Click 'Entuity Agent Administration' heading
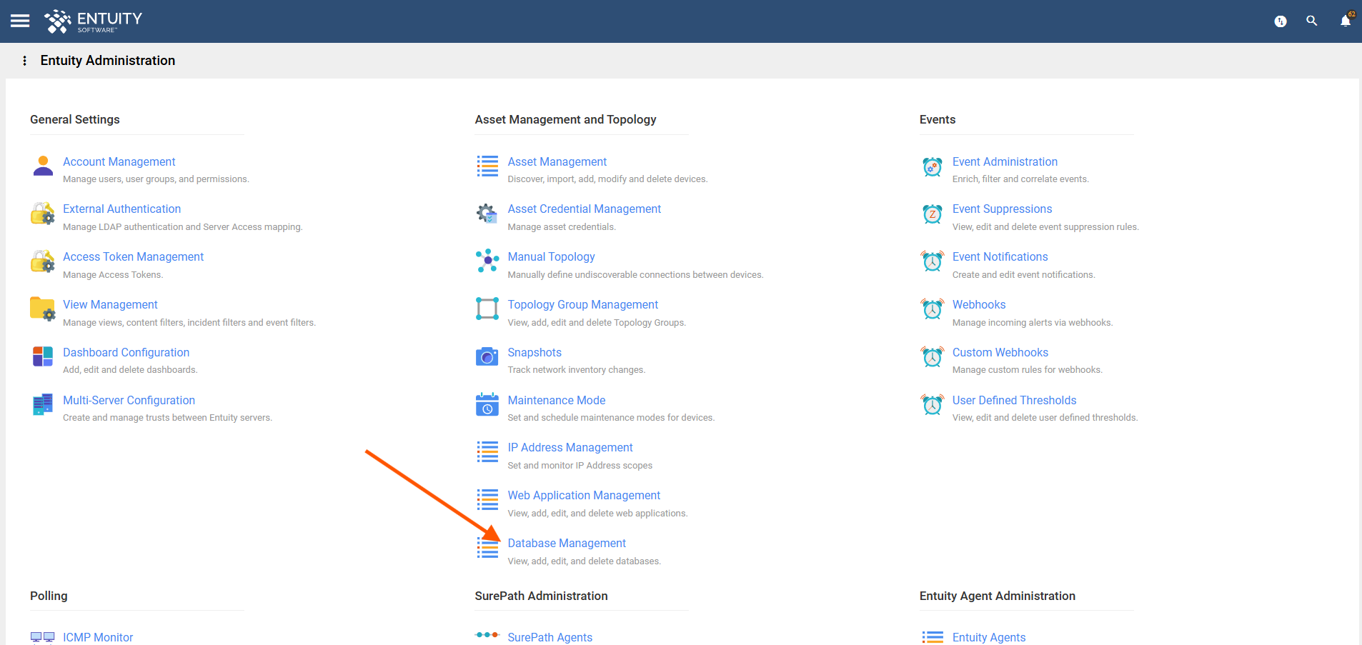This screenshot has width=1362, height=645. (x=998, y=596)
